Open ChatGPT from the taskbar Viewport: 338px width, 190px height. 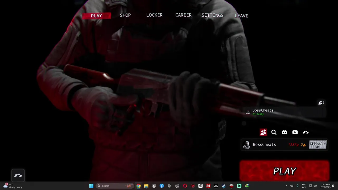tap(177, 186)
